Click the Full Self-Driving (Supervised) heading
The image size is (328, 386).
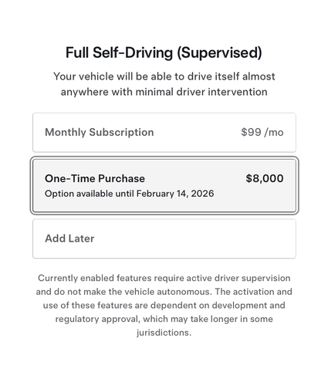tap(164, 52)
